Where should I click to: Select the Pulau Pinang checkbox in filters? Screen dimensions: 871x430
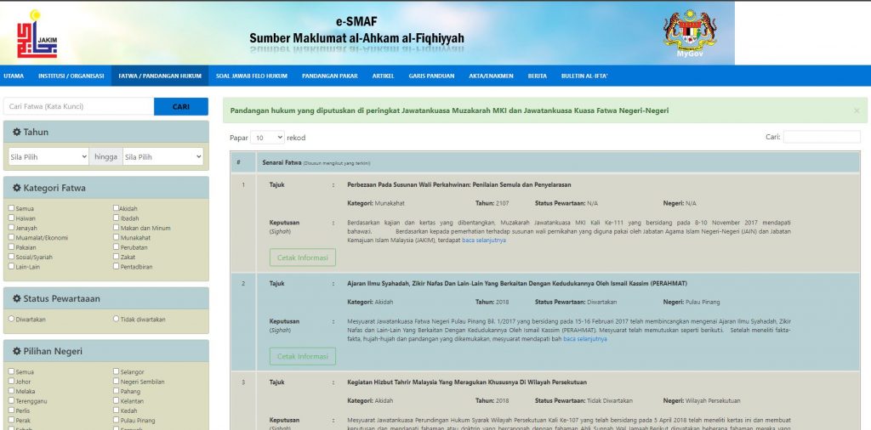pyautogui.click(x=116, y=420)
